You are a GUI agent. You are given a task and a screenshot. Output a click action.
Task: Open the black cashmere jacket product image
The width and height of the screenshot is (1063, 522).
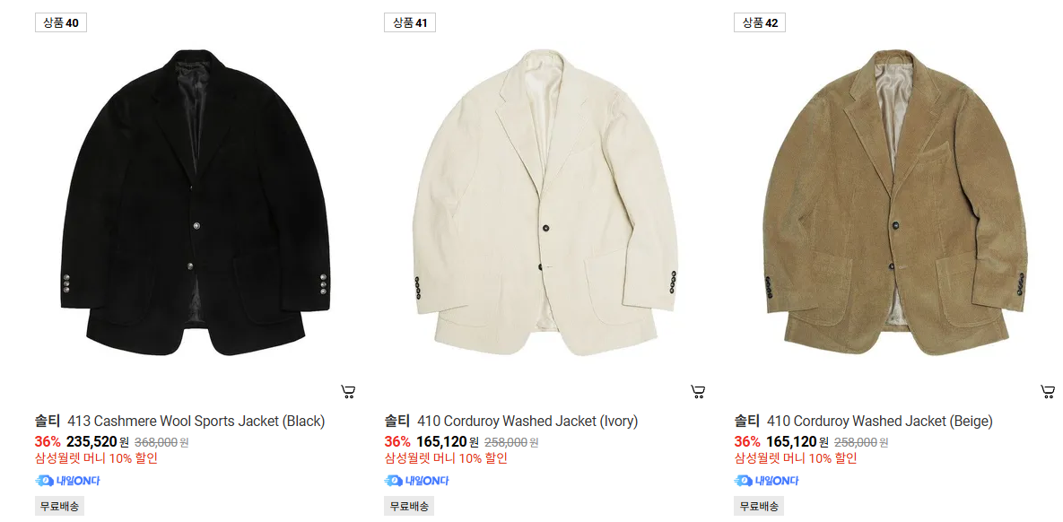[x=196, y=202]
